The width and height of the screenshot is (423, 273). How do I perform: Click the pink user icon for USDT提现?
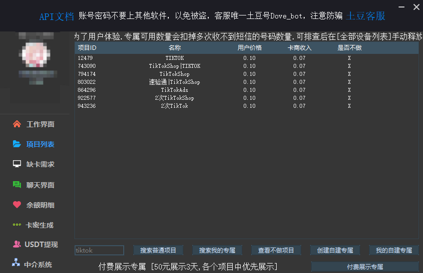tap(16, 244)
